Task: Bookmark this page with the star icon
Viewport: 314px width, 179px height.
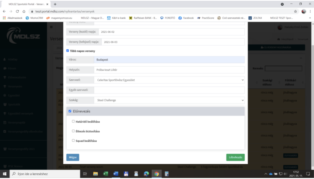Action: pyautogui.click(x=295, y=11)
